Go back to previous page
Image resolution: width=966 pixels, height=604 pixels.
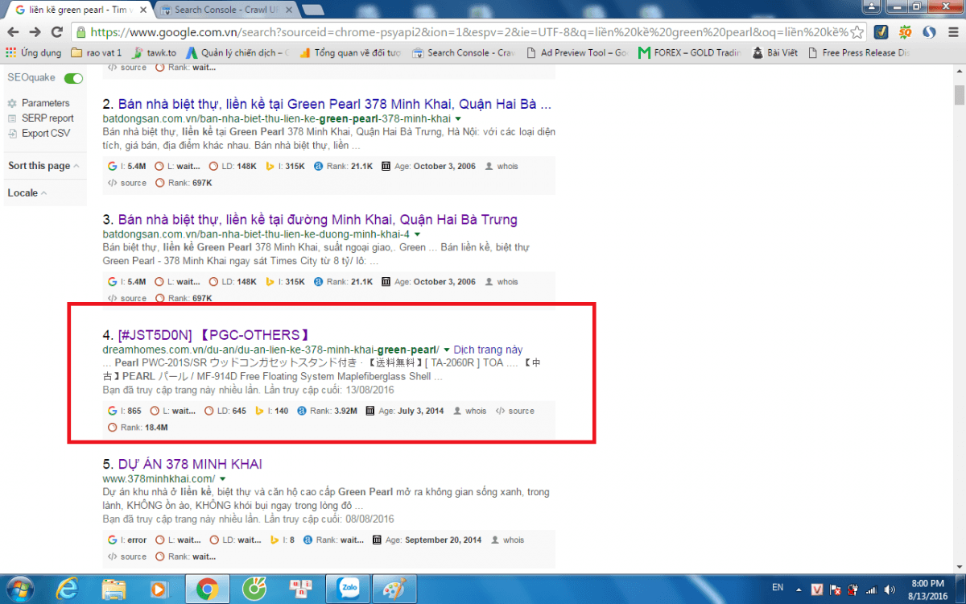click(13, 32)
